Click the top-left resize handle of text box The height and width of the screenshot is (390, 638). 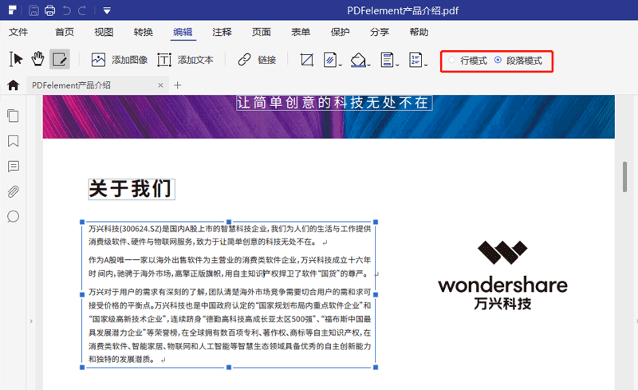pyautogui.click(x=82, y=222)
